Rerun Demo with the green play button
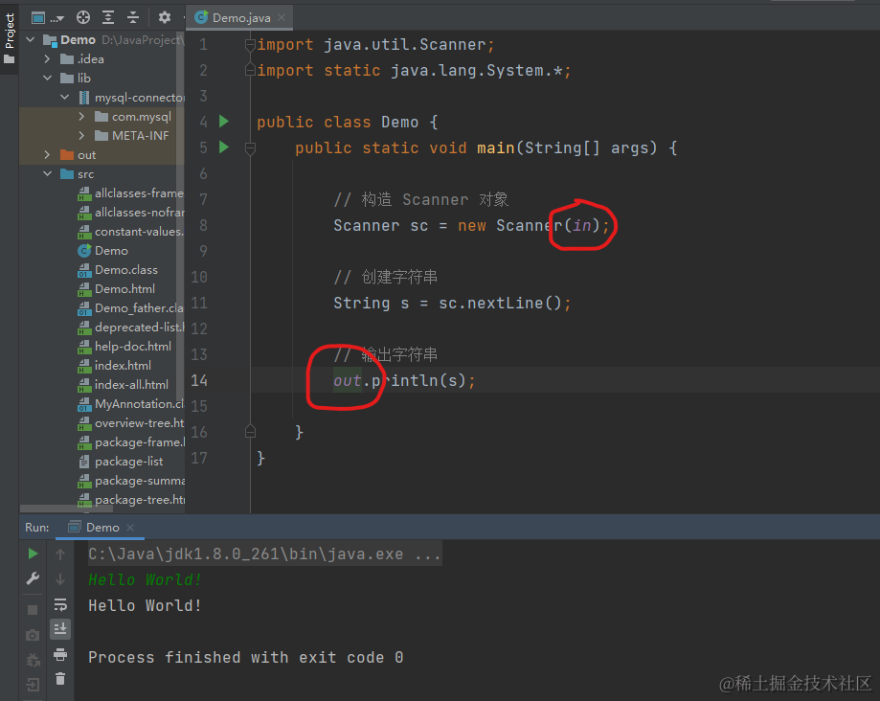Image resolution: width=880 pixels, height=701 pixels. click(33, 554)
